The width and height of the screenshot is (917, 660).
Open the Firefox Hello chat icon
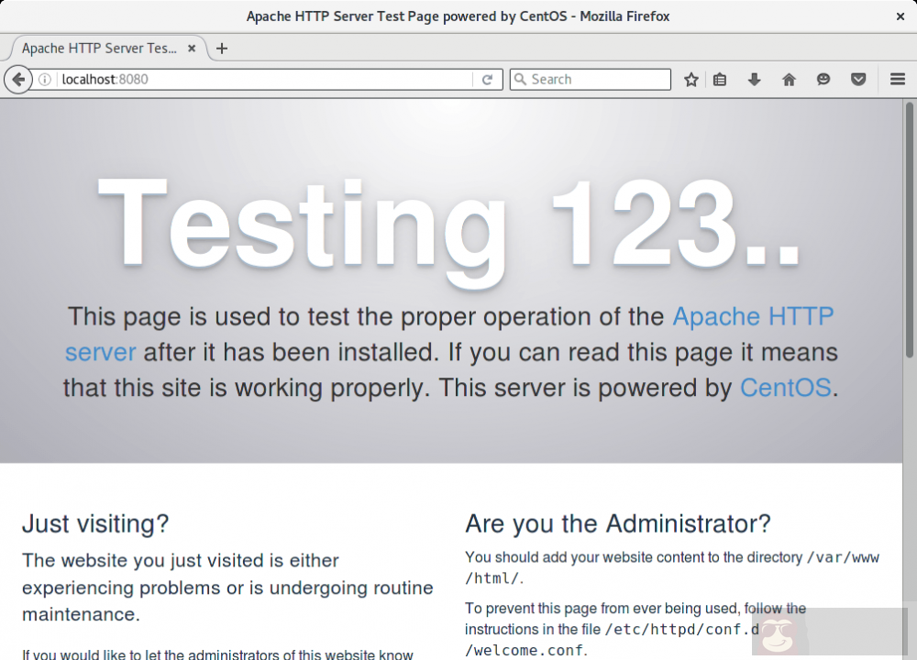(x=823, y=80)
